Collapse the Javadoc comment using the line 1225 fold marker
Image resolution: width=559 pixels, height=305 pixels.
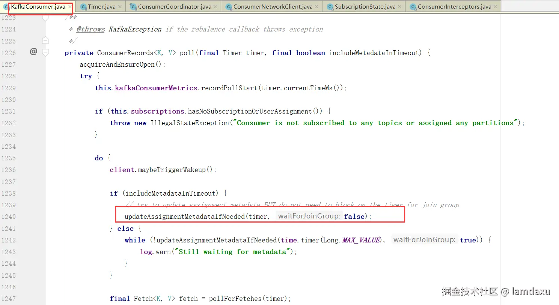(x=45, y=40)
